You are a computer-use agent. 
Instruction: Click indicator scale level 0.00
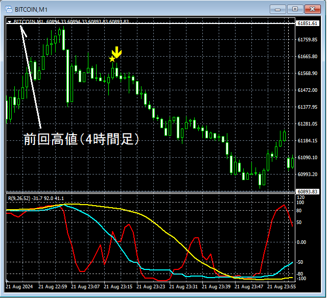(301, 242)
